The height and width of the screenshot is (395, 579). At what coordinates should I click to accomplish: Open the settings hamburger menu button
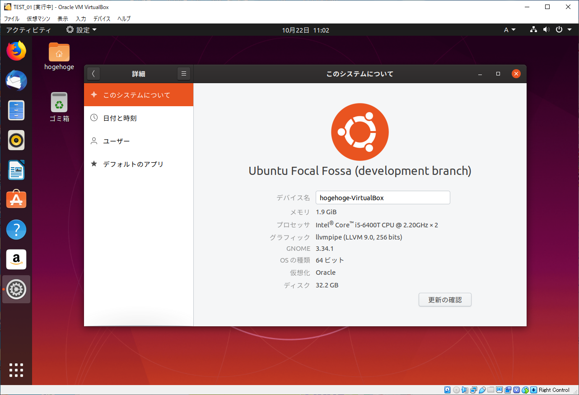click(183, 74)
